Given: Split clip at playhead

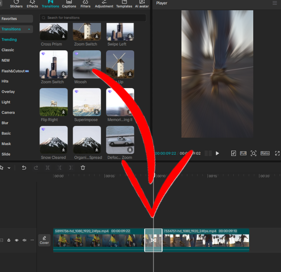Looking at the screenshot, I should [47, 168].
